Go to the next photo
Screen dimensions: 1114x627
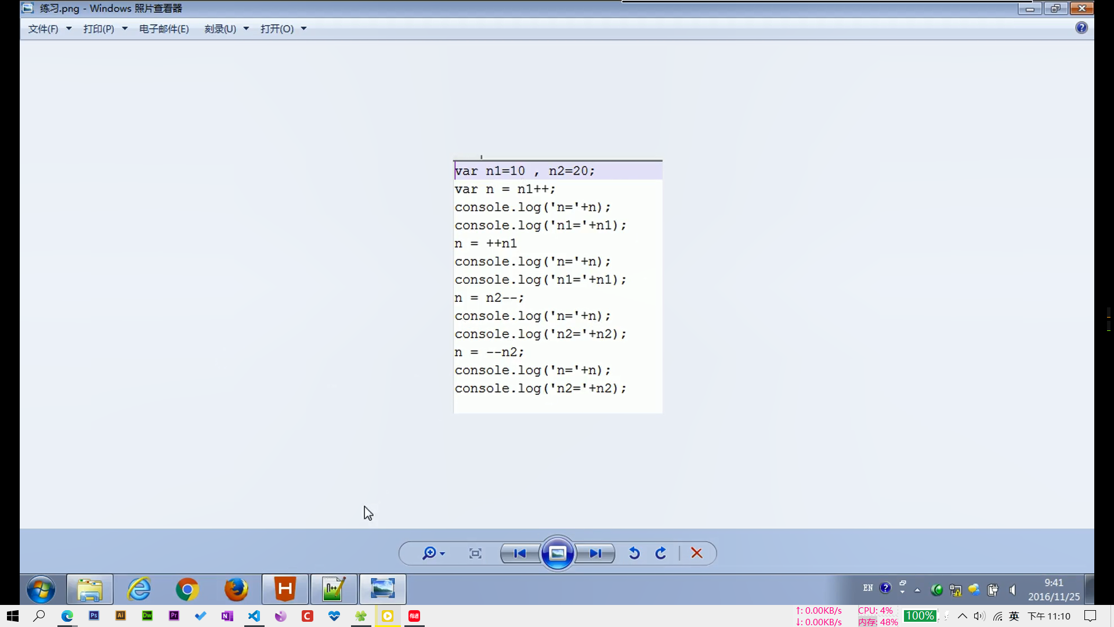(595, 553)
